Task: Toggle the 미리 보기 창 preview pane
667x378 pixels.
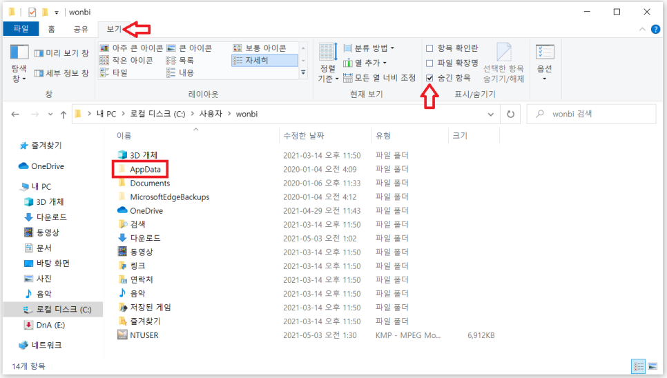Action: point(61,53)
